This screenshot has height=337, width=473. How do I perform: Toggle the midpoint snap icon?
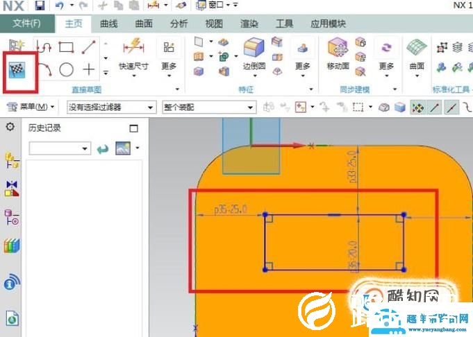(451, 107)
